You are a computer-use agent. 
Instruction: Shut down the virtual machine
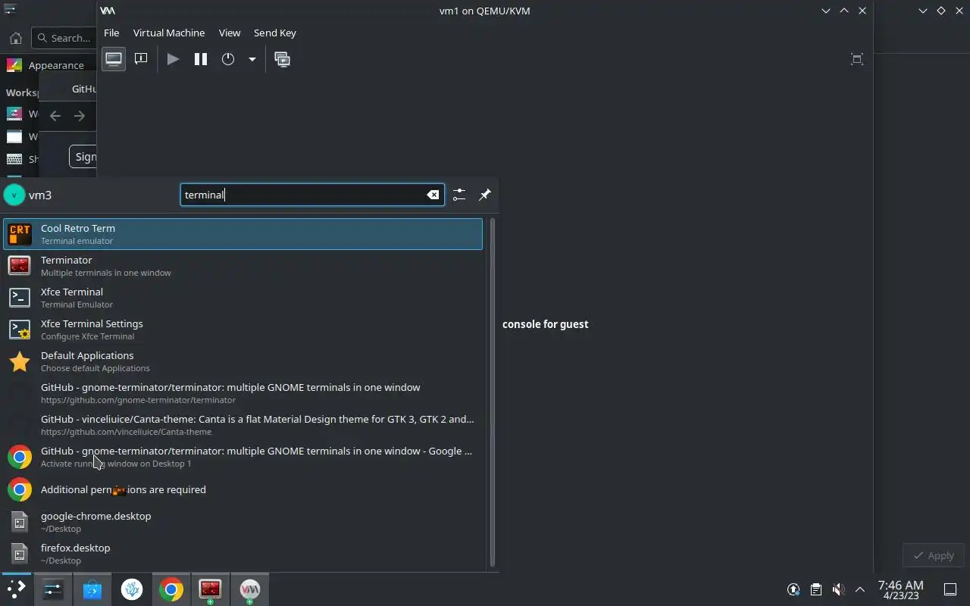(228, 59)
